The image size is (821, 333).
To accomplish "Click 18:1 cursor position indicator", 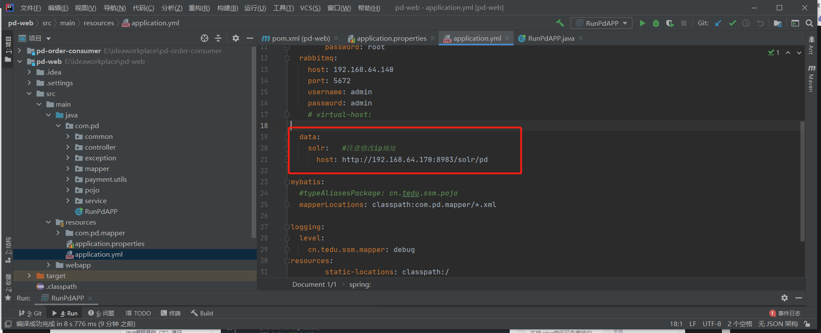I will click(676, 324).
